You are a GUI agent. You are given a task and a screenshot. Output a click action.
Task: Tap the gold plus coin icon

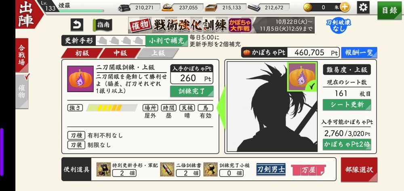(x=345, y=7)
